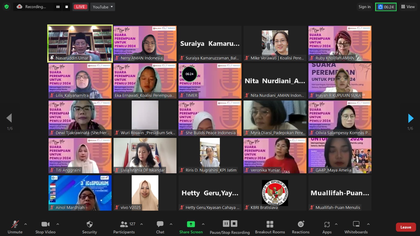The image size is (420, 236).
Task: Open the YouTube live stream dropdown
Action: point(103,7)
